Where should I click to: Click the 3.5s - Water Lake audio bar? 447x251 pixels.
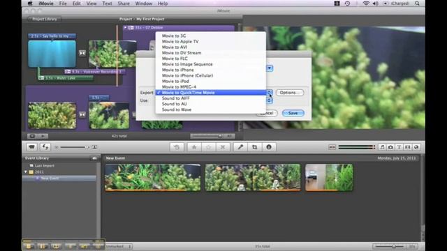[66, 78]
